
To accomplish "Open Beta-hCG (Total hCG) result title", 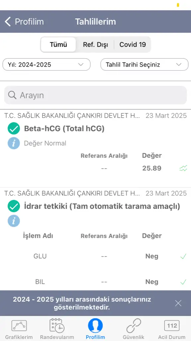I will click(64, 129).
